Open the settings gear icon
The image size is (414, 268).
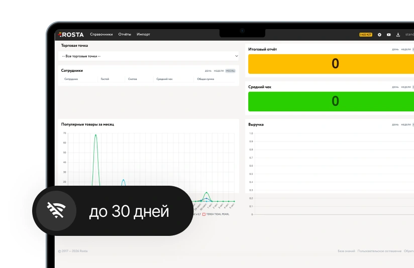[379, 35]
